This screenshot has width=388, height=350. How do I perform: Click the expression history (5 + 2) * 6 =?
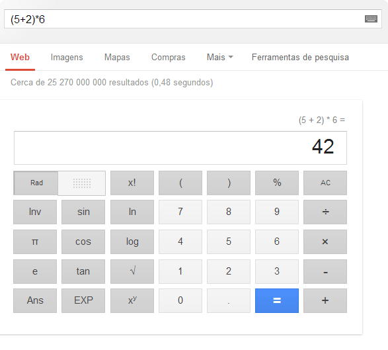pos(322,120)
